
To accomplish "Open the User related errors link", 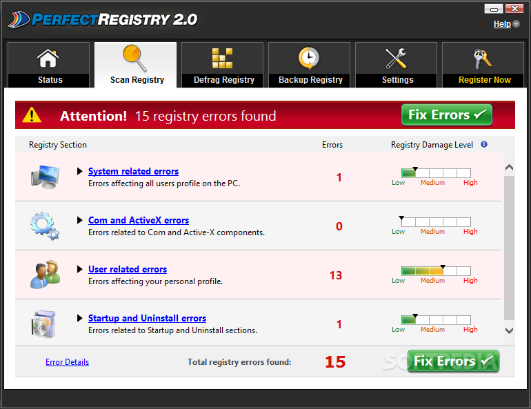I will 128,269.
